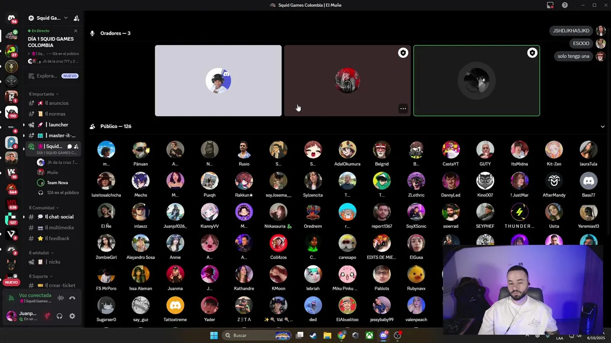Open user settings gear icon
This screenshot has width=611, height=343.
pyautogui.click(x=72, y=316)
